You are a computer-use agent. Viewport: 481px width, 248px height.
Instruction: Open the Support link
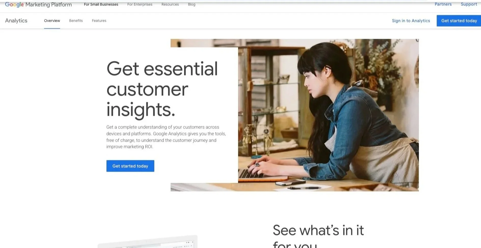pos(469,4)
